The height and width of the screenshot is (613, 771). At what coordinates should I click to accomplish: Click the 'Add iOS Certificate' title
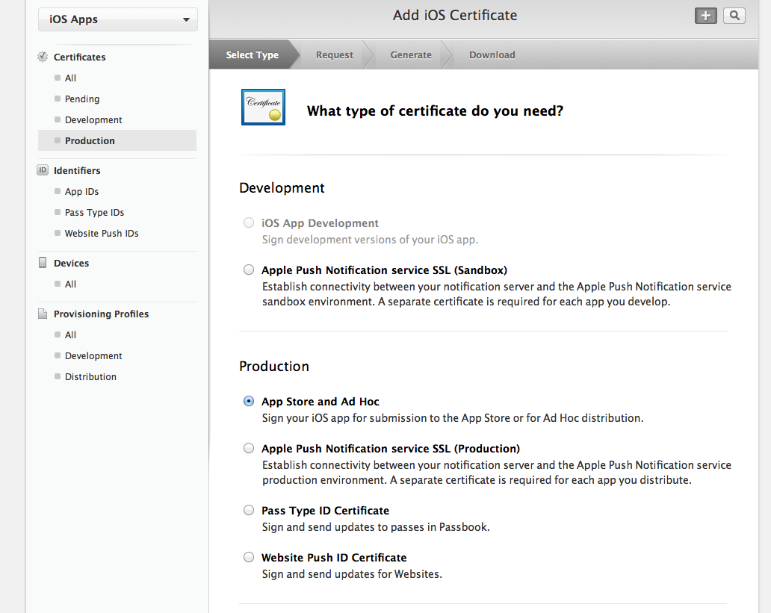click(455, 15)
